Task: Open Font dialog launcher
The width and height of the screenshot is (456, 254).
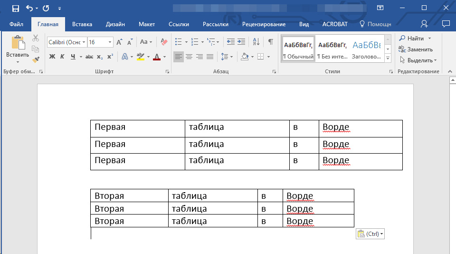Action: (x=168, y=72)
